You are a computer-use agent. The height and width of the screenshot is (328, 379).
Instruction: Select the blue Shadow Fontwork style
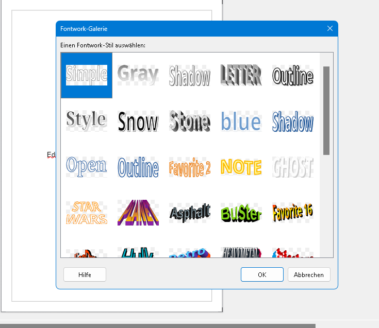(x=292, y=122)
